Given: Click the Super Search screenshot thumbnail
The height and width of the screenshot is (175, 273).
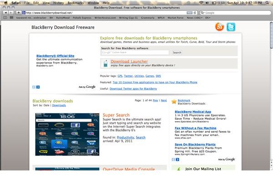Looking at the screenshot, I should 67,134.
